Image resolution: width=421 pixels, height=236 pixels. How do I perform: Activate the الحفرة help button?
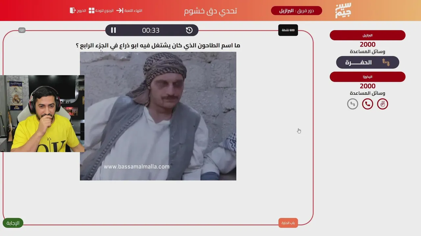(x=367, y=62)
